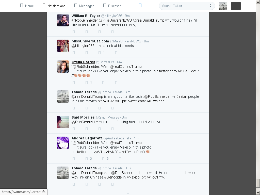Favorite William R. Taylor's tweet
The height and width of the screenshot is (195, 260).
click(100, 32)
